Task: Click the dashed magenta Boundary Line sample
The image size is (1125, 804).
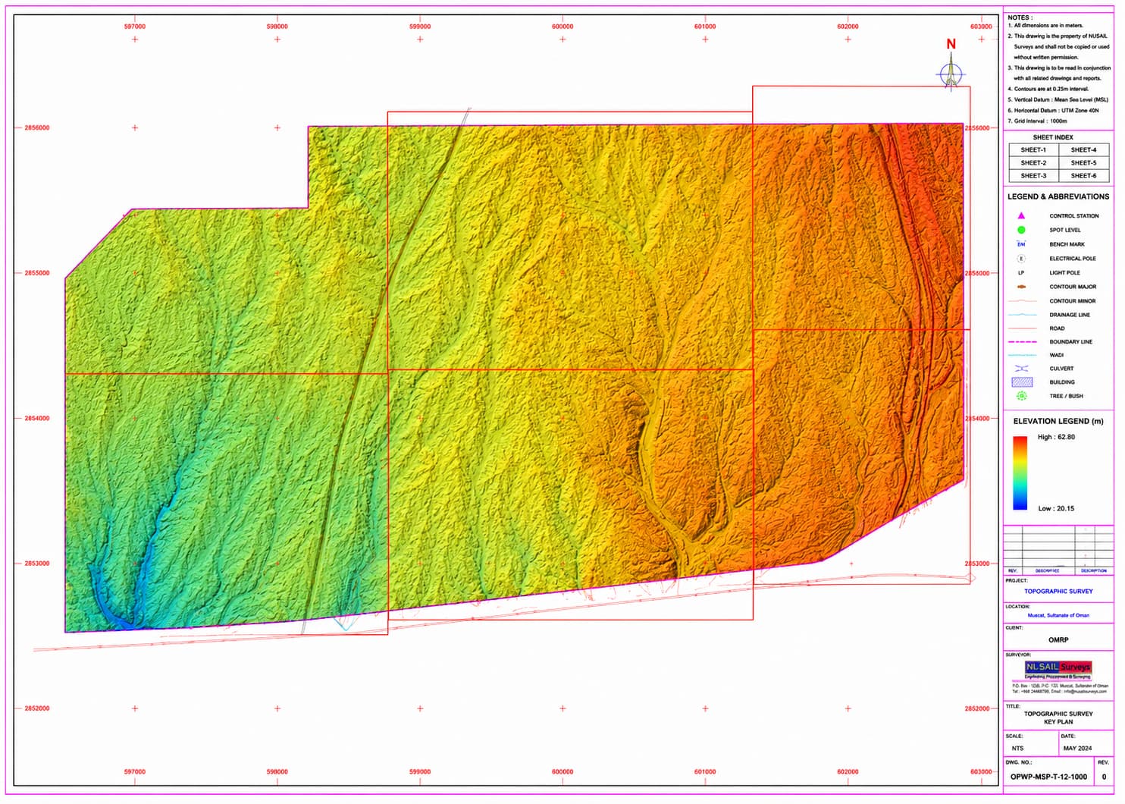Action: click(1023, 342)
